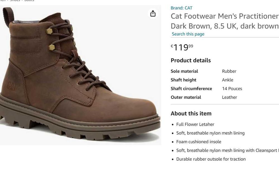
Task: Click the Foam cushioned insole bullet
Action: coord(198,142)
